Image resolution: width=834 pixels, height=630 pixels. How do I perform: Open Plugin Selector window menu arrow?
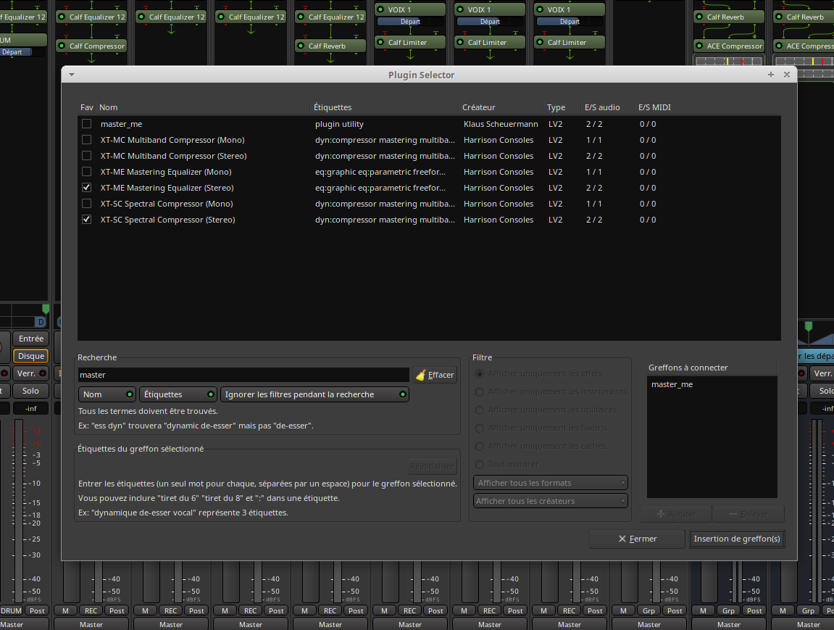(x=72, y=75)
